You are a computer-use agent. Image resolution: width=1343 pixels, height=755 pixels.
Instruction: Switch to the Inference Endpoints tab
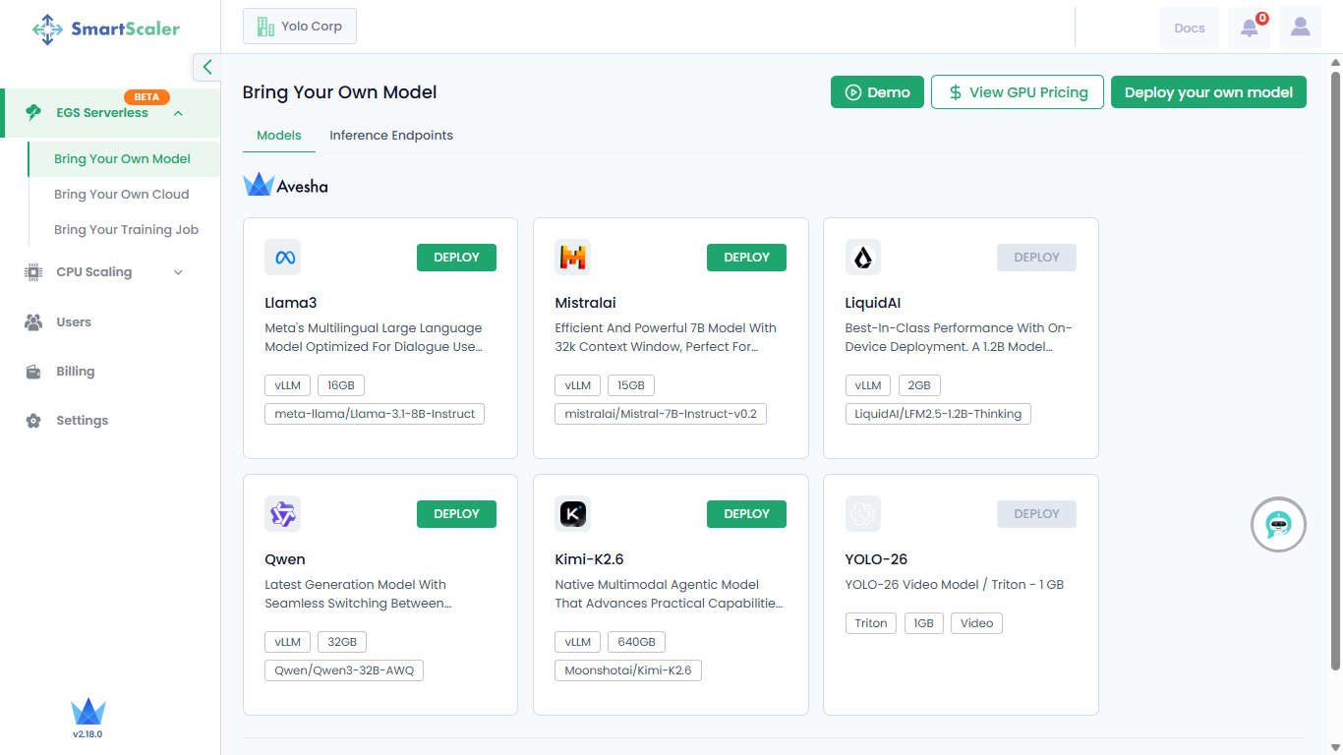(x=391, y=136)
